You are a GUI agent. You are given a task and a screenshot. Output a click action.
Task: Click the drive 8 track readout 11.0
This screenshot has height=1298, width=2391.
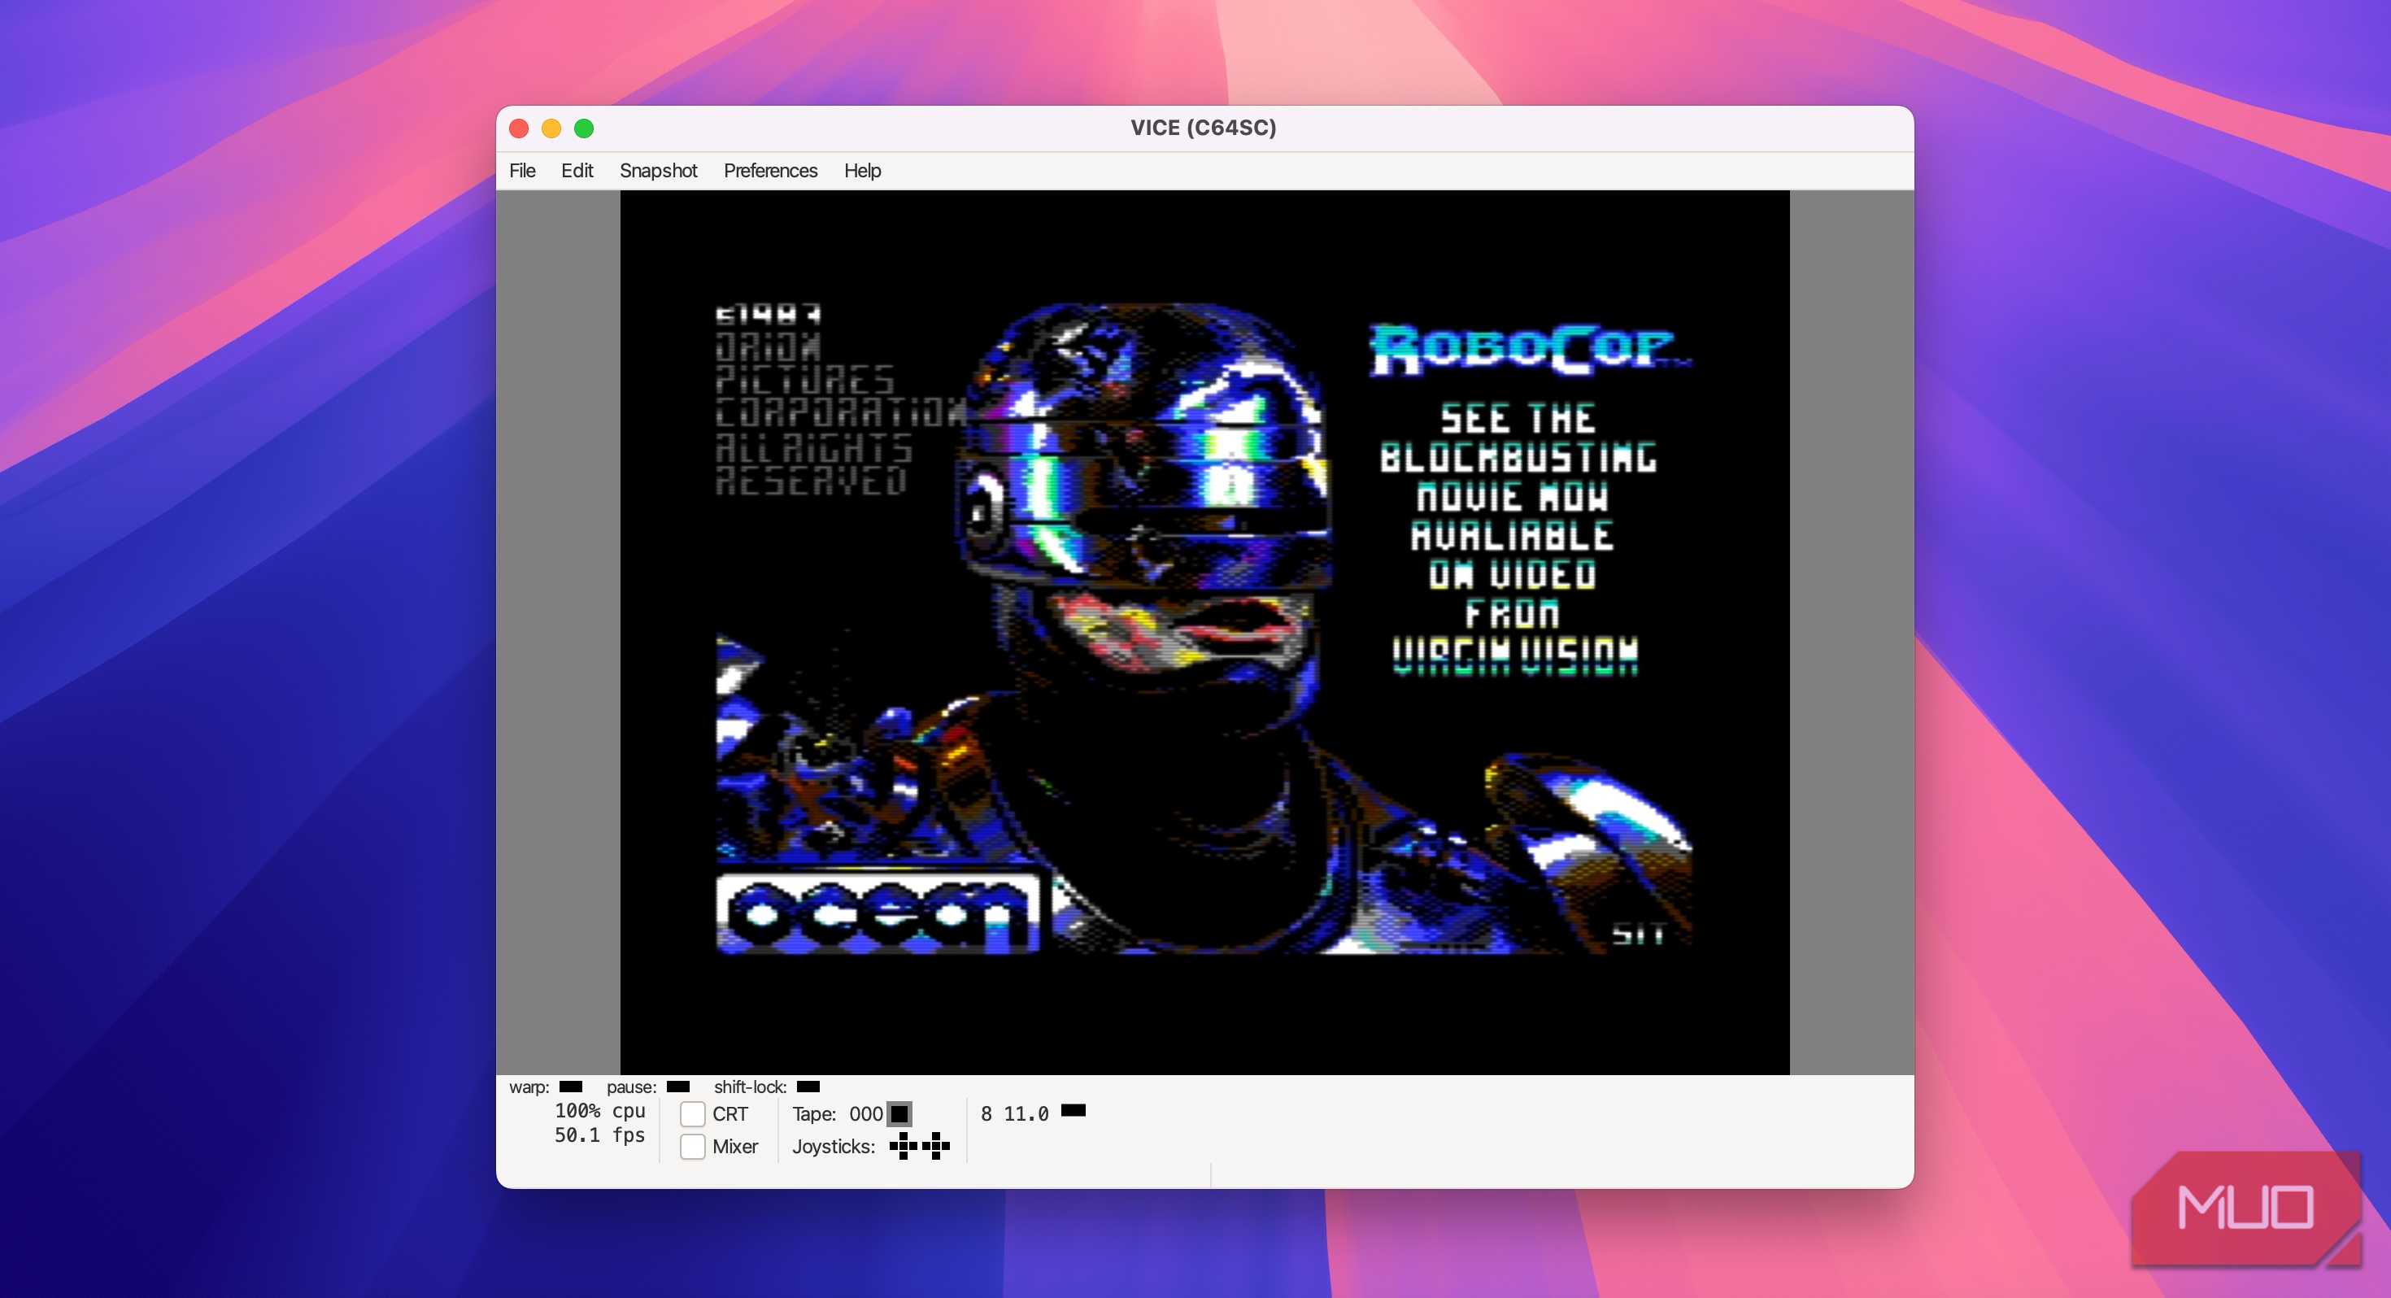pyautogui.click(x=1026, y=1114)
